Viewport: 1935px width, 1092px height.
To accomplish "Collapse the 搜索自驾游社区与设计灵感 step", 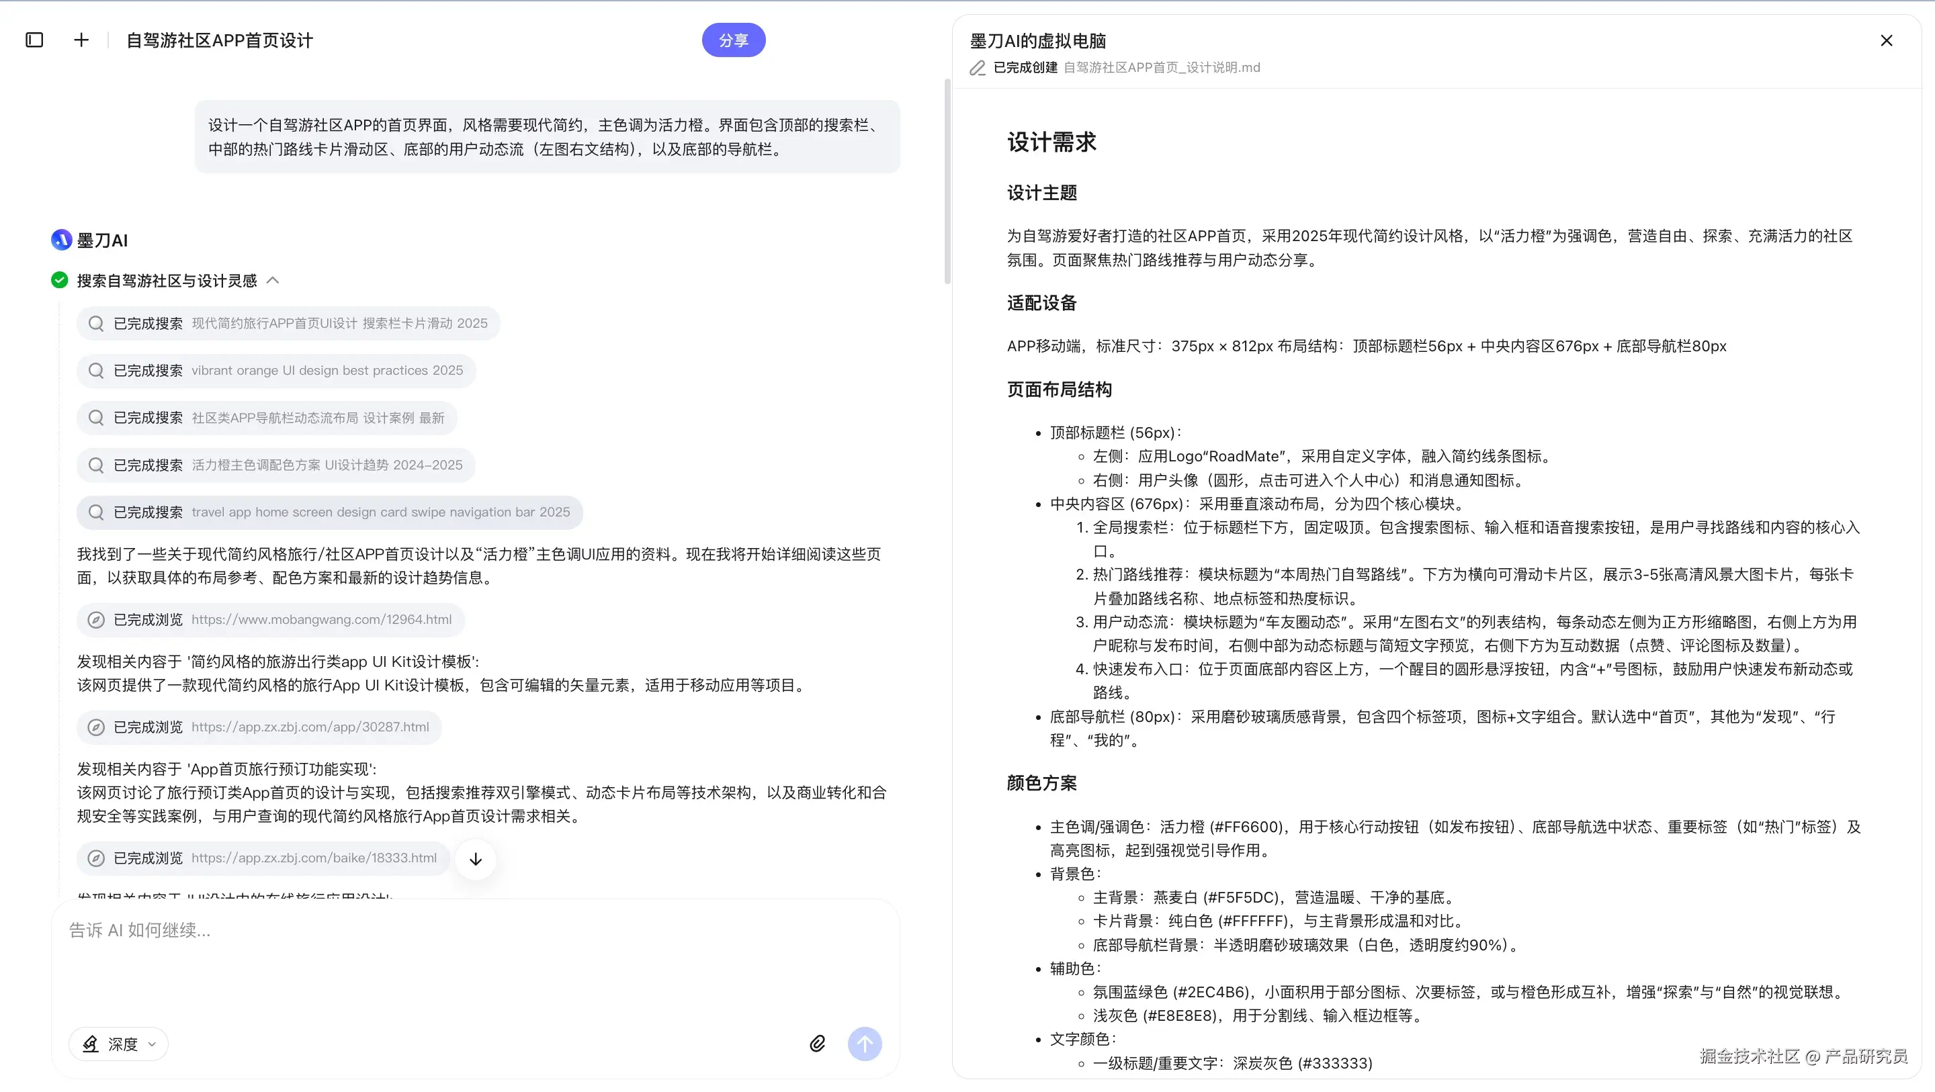I will (273, 280).
